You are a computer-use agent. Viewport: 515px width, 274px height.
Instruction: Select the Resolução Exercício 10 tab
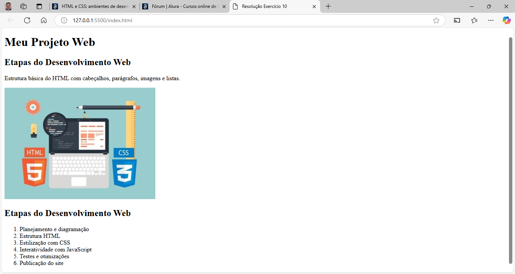(x=274, y=6)
